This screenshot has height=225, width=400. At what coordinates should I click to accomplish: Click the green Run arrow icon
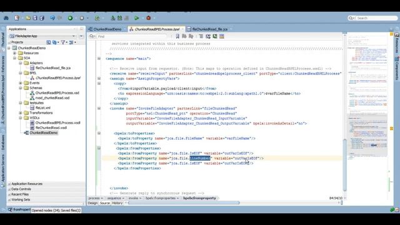tap(137, 18)
